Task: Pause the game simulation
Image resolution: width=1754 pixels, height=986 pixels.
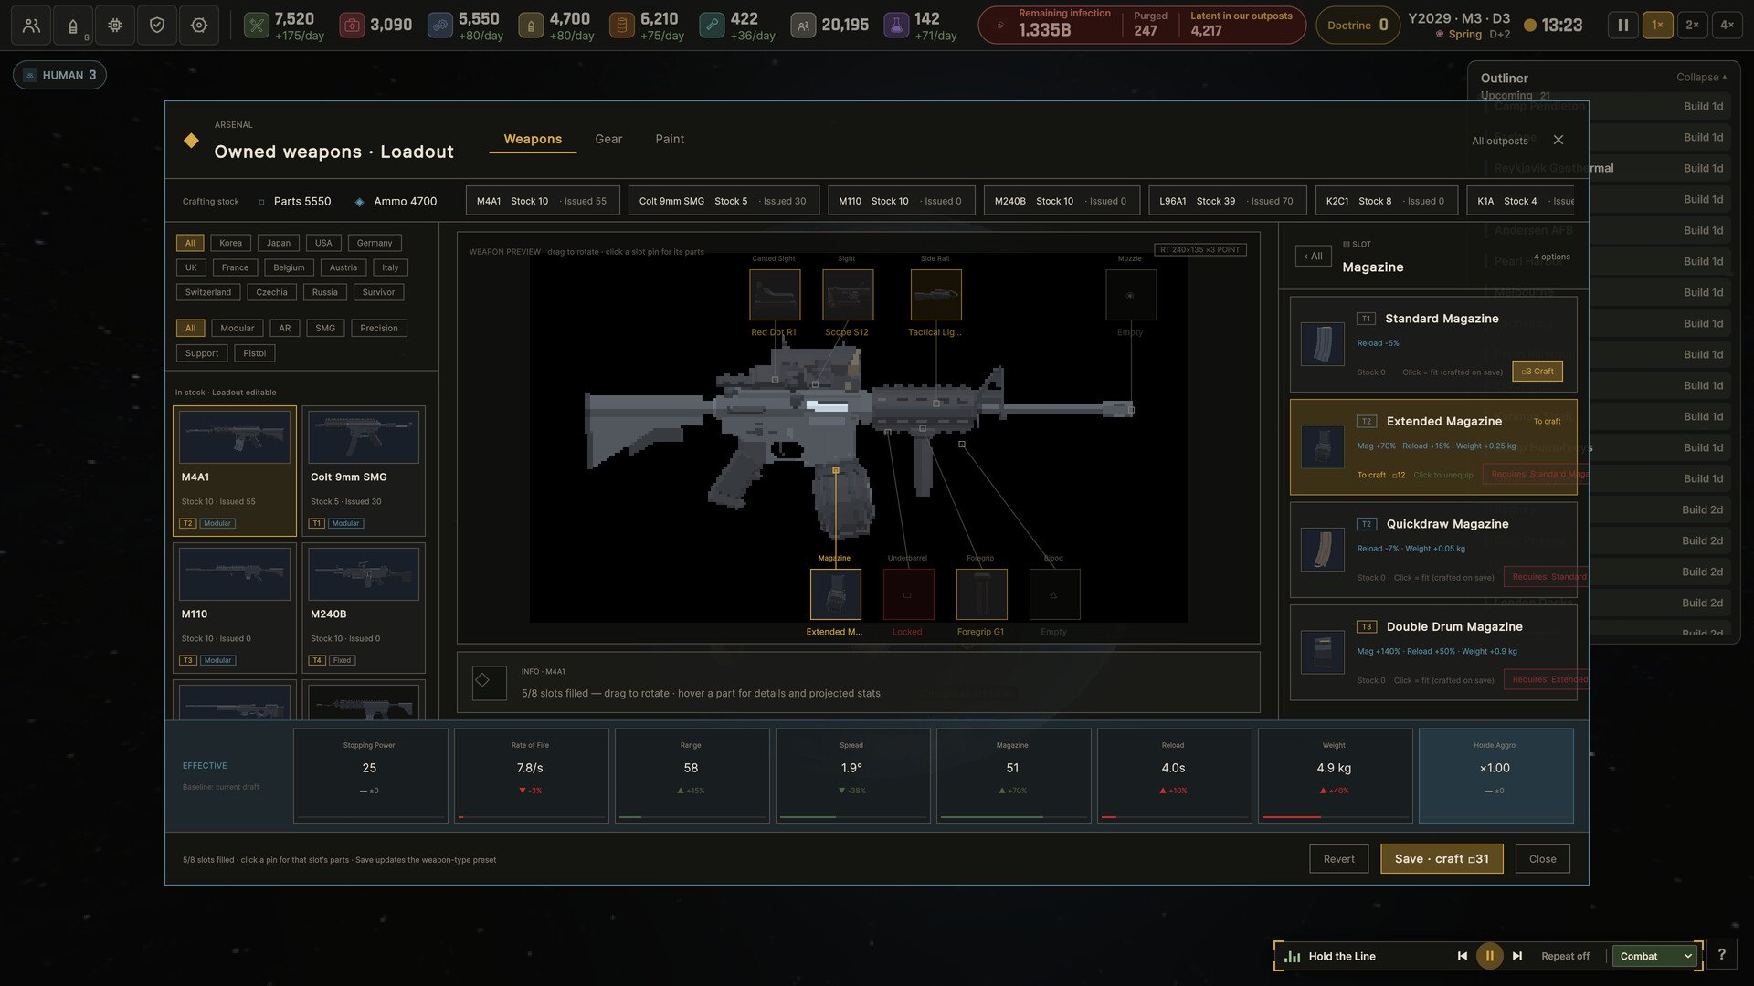Action: pos(1622,26)
